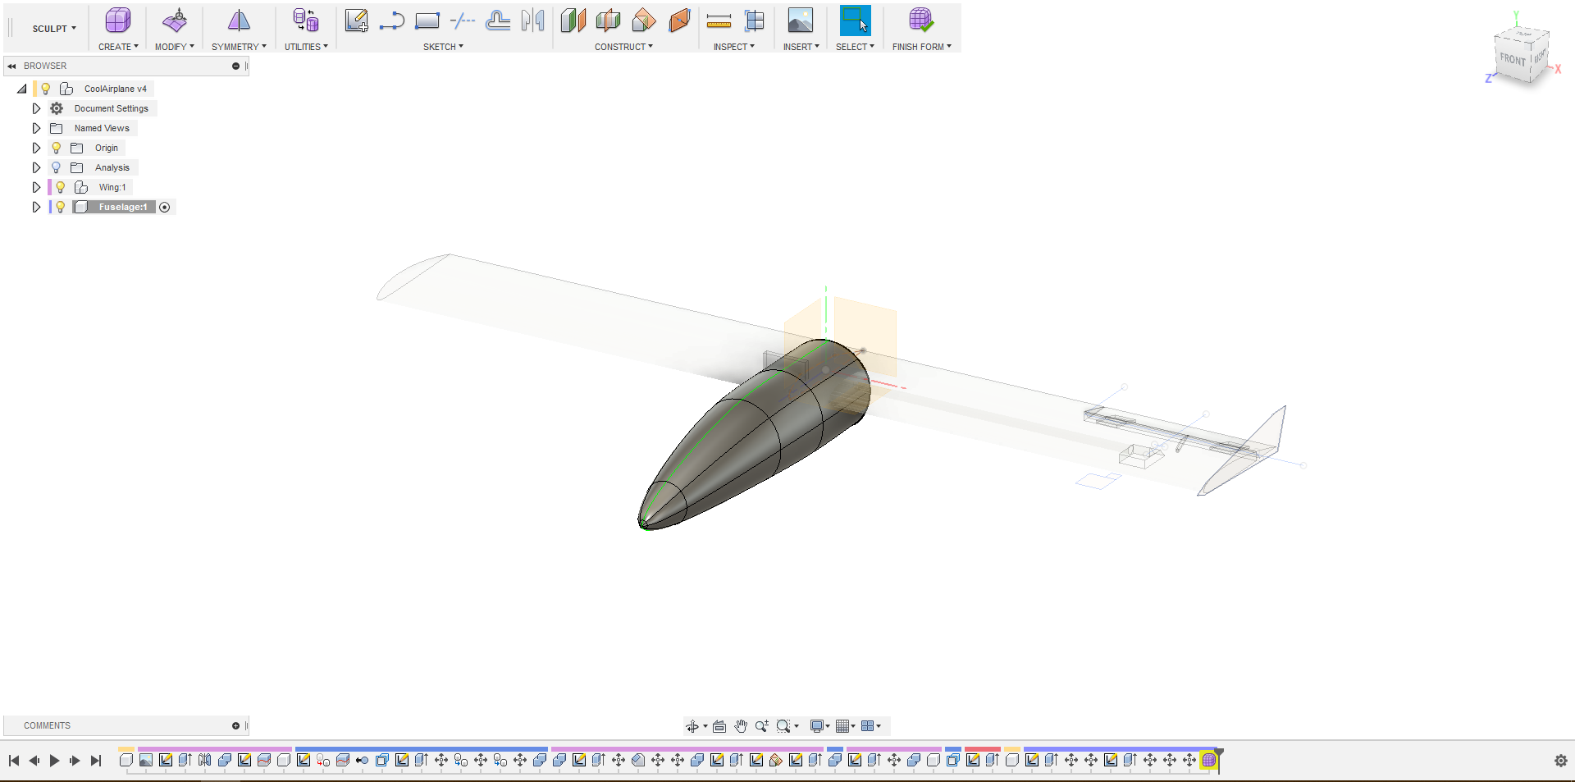The height and width of the screenshot is (782, 1575).
Task: Select the sketch Line tool icon
Action: [391, 21]
